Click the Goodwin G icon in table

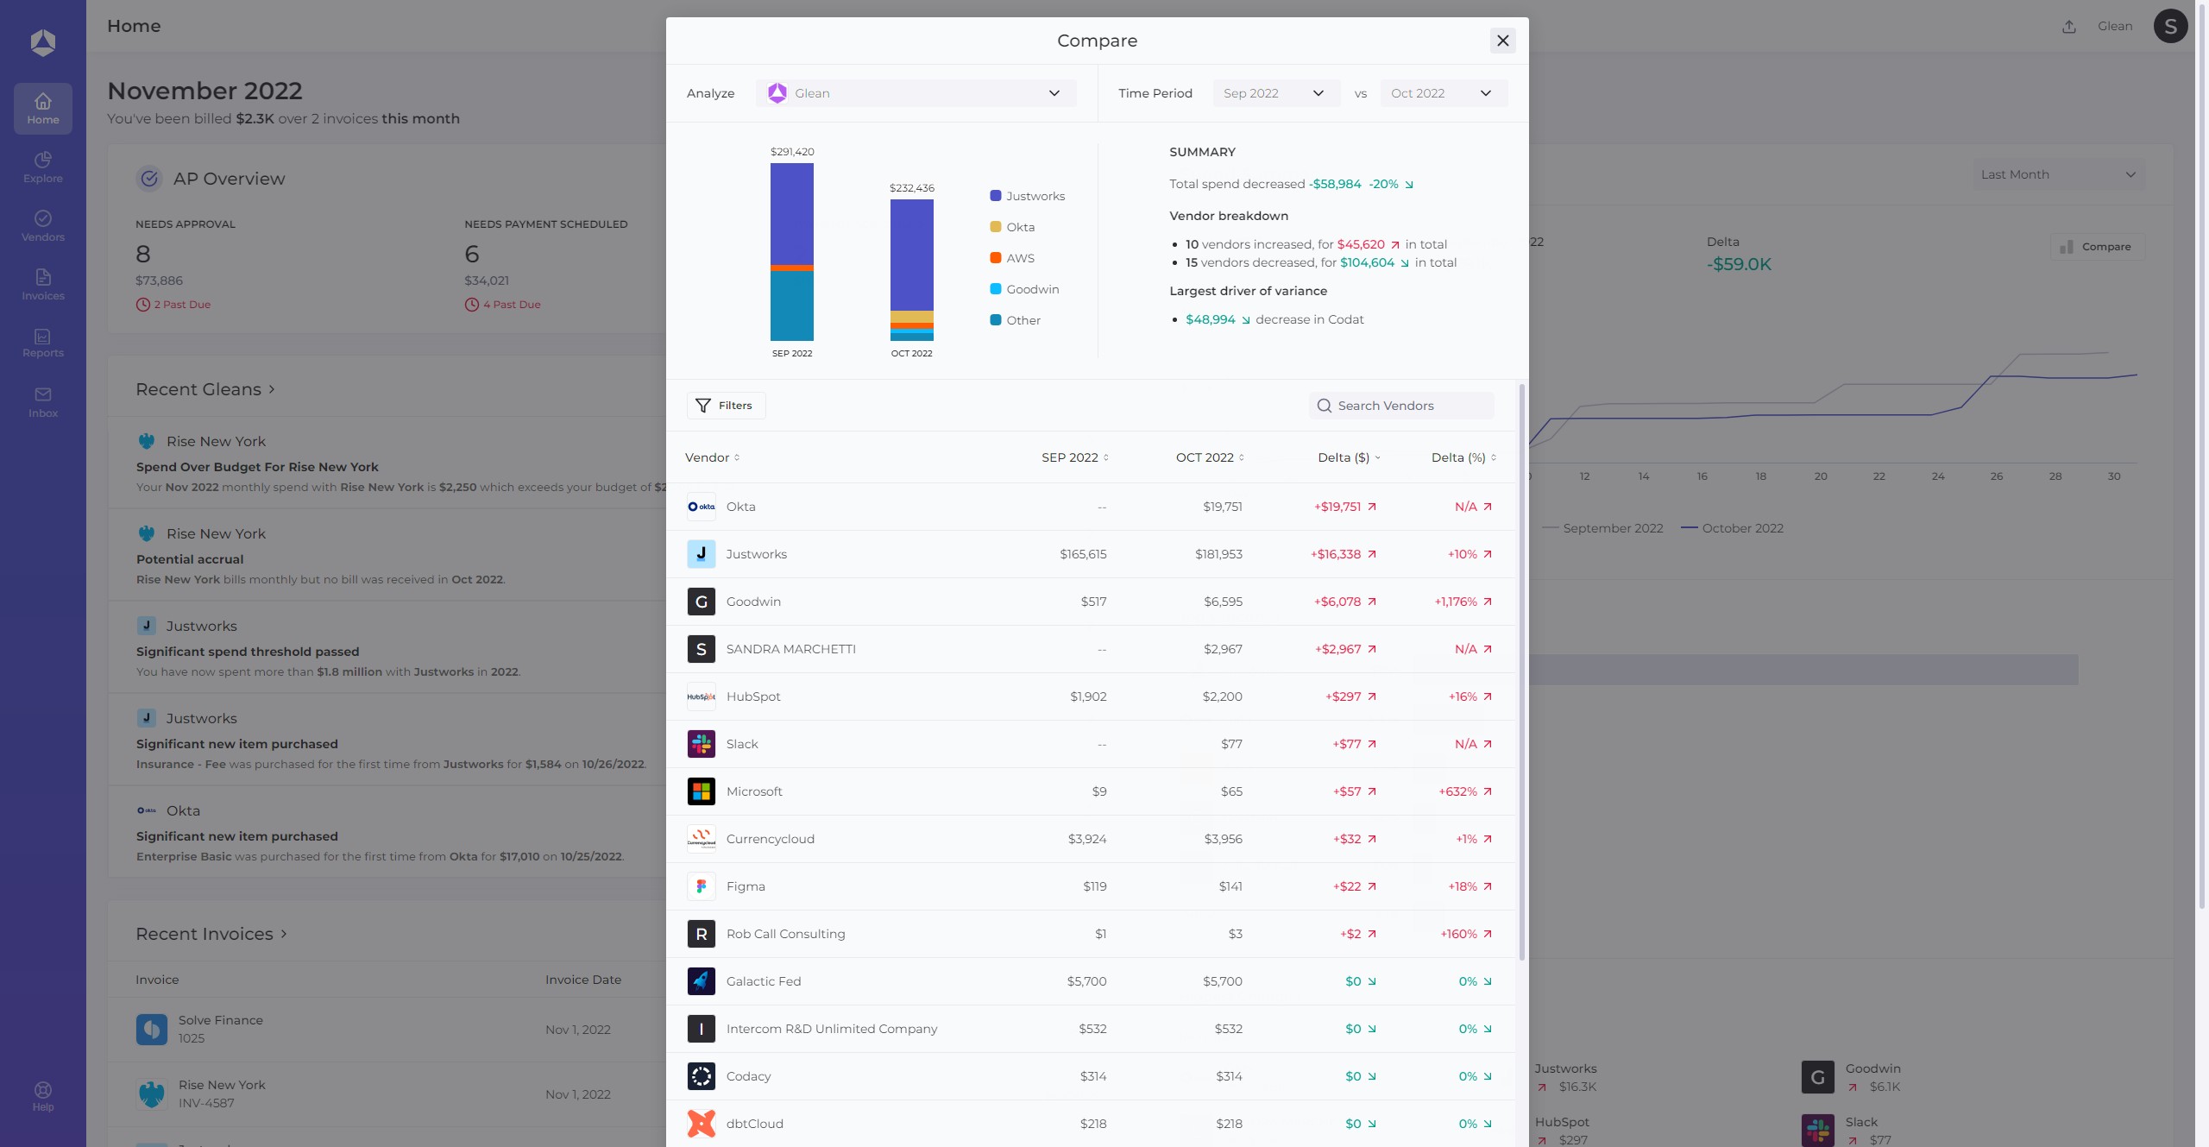point(701,602)
